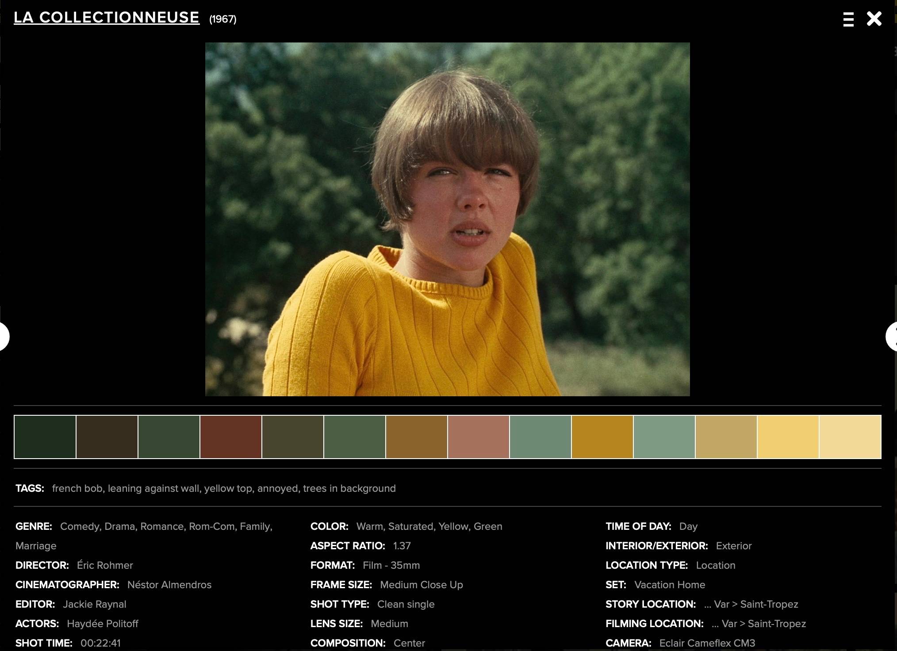The image size is (897, 651).
Task: Open the Romance genre link
Action: point(162,526)
